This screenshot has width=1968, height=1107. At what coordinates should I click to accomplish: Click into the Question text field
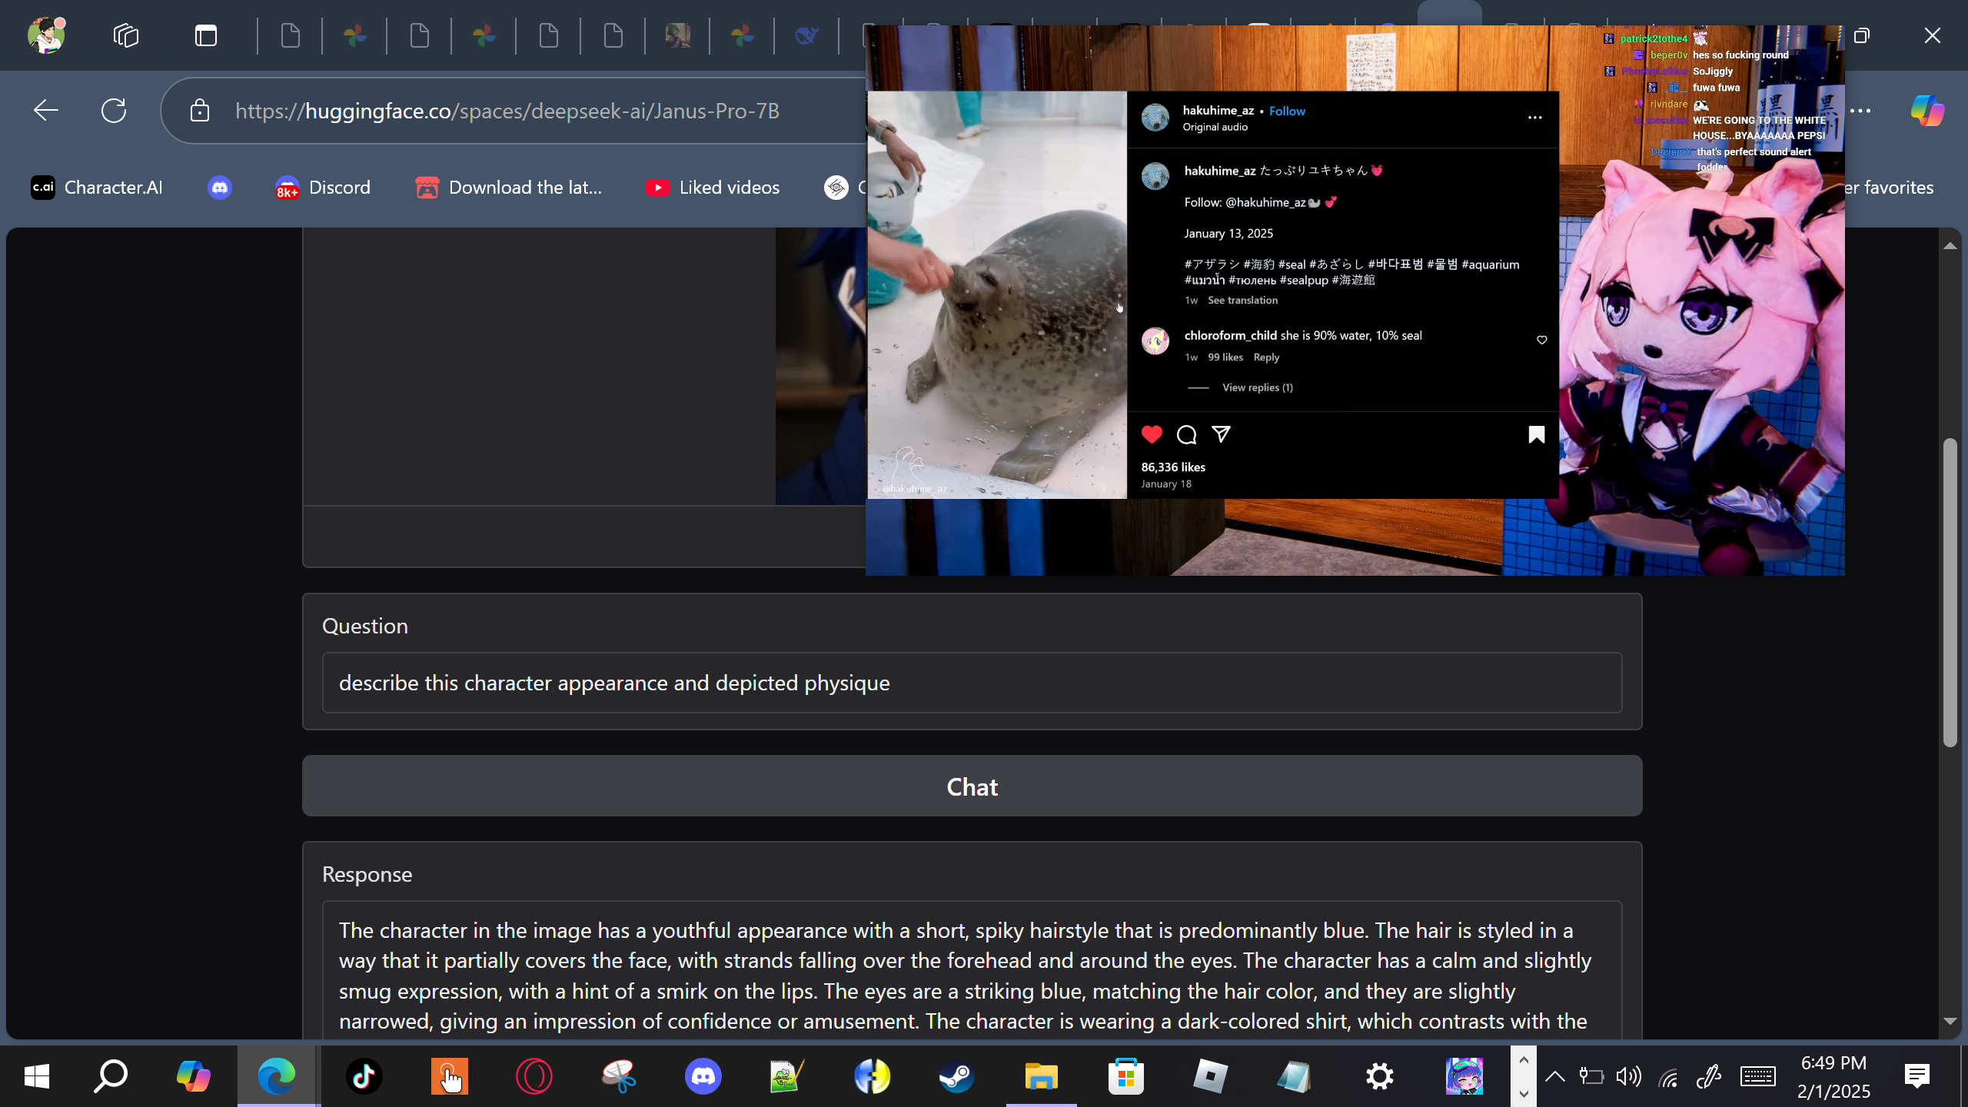tap(972, 683)
